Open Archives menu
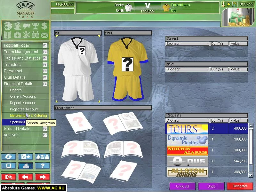 click(x=26, y=135)
